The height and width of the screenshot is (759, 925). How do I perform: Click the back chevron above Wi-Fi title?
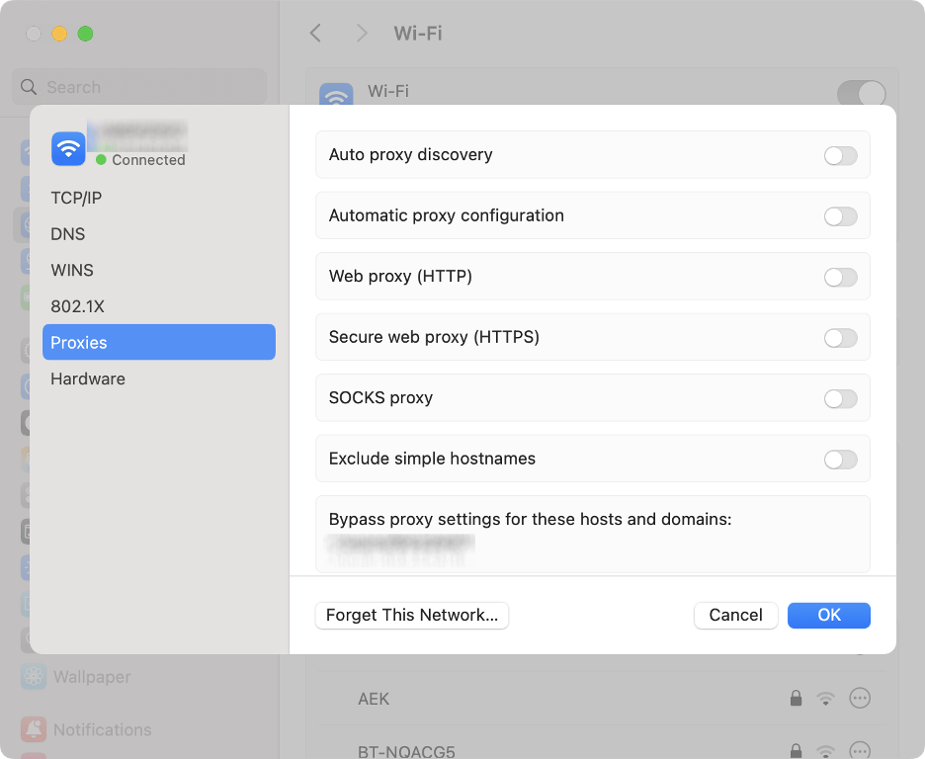(x=315, y=33)
